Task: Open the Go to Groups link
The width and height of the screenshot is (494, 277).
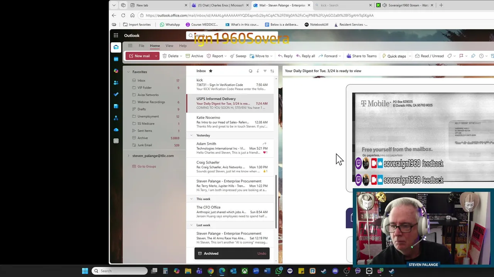Action: click(147, 167)
